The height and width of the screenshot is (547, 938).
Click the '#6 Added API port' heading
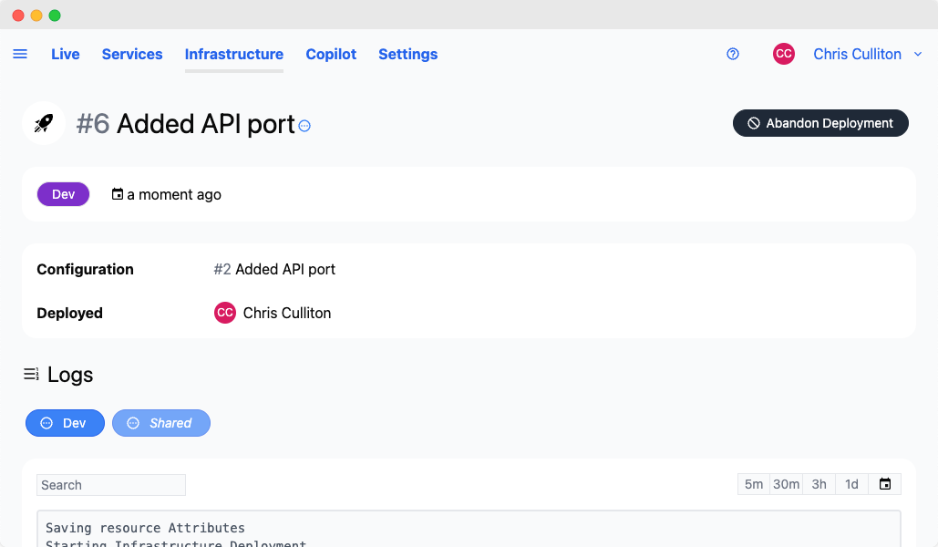186,124
